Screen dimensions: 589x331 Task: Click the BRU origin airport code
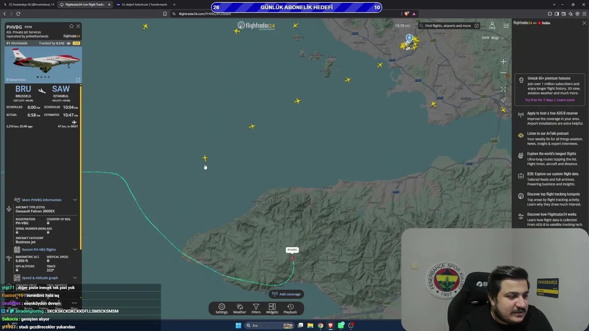point(23,89)
